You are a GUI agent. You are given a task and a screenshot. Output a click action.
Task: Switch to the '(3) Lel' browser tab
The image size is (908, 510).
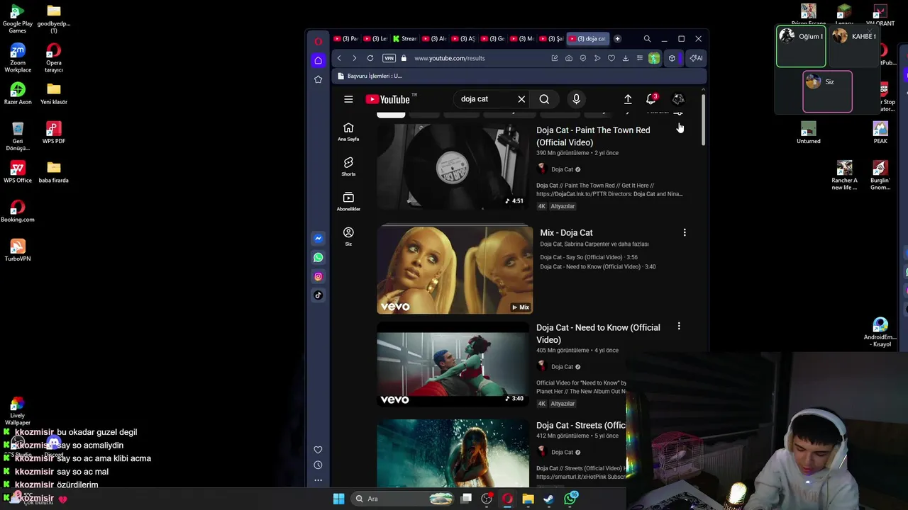375,39
